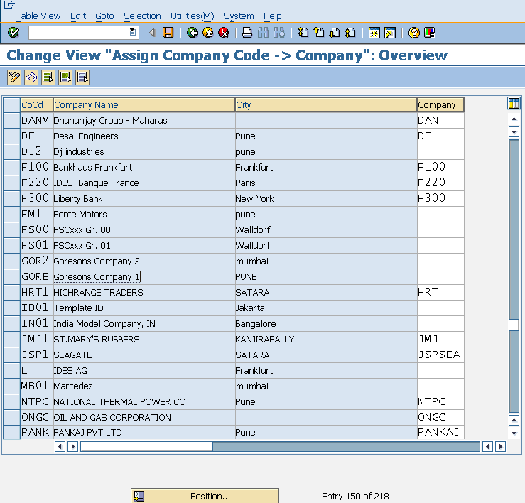
Task: Go to the Last Page icon
Action: point(350,33)
